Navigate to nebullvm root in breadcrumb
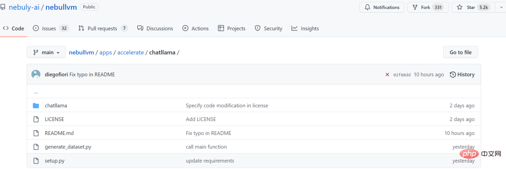506x169 pixels. (82, 52)
